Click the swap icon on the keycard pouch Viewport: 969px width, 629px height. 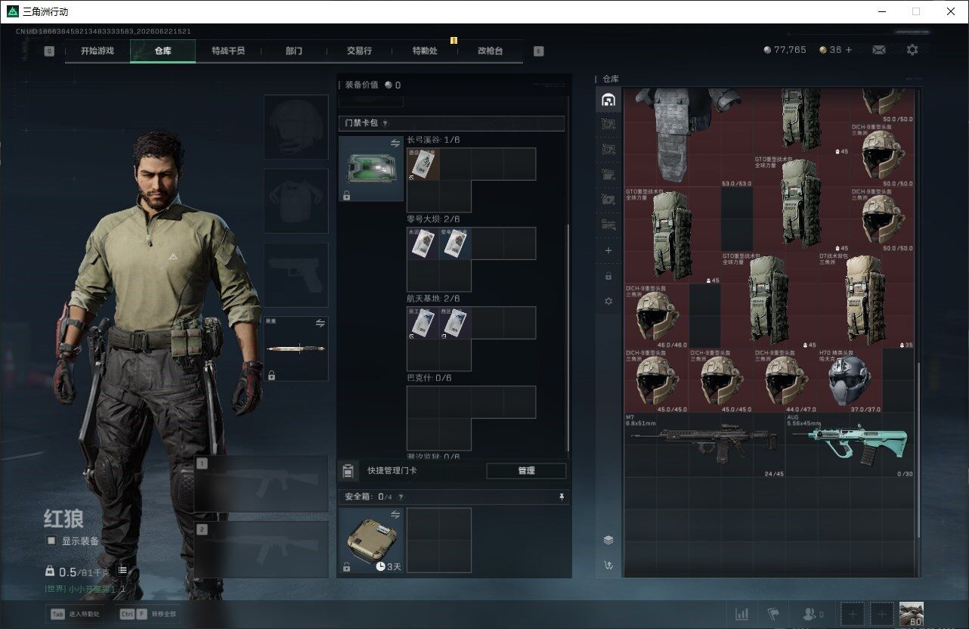395,144
